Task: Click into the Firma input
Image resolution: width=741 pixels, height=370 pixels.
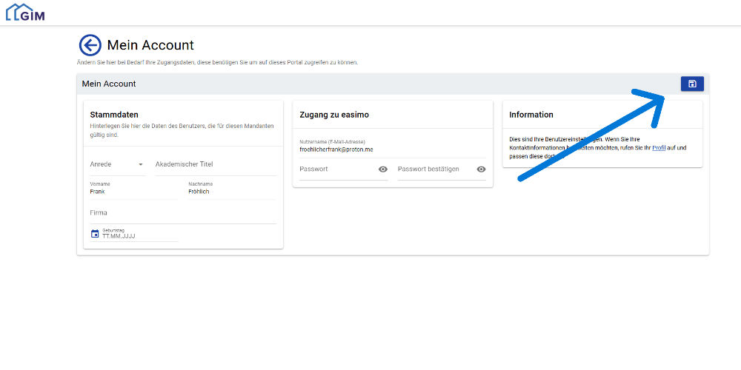Action: [182, 213]
